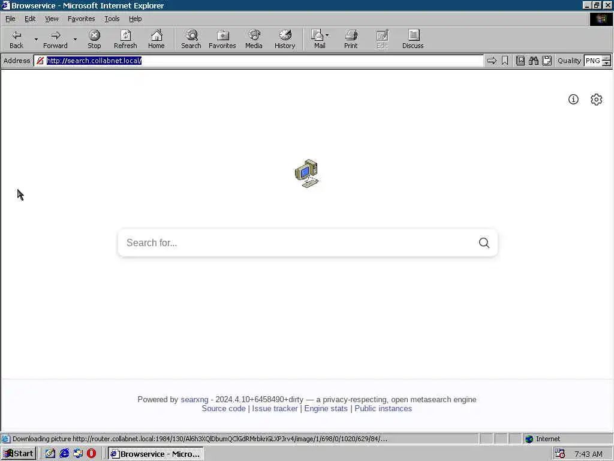Viewport: 614px width, 461px height.
Task: Launch Opera from quick launch
Action: click(x=91, y=453)
